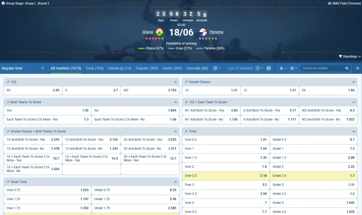Switch to the Goals (206) tab
This screenshot has width=362, height=215.
pyautogui.click(x=172, y=68)
